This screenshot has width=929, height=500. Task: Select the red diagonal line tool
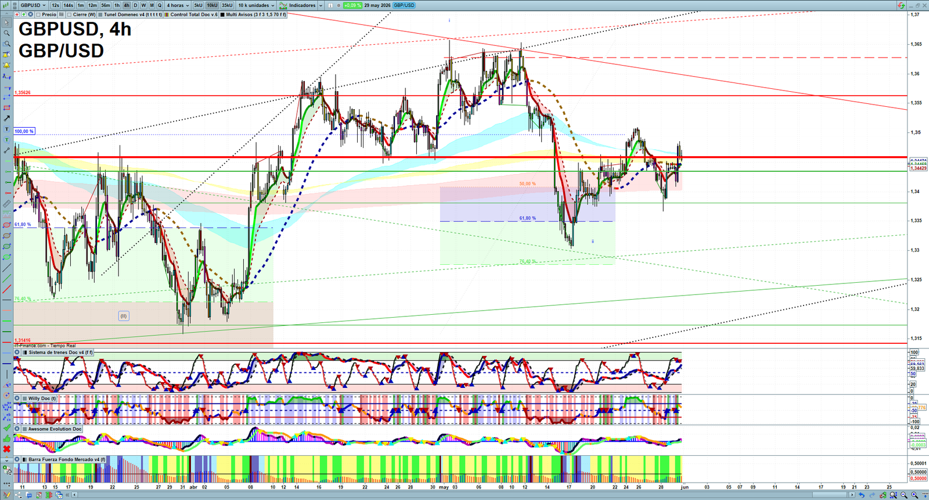[6, 289]
